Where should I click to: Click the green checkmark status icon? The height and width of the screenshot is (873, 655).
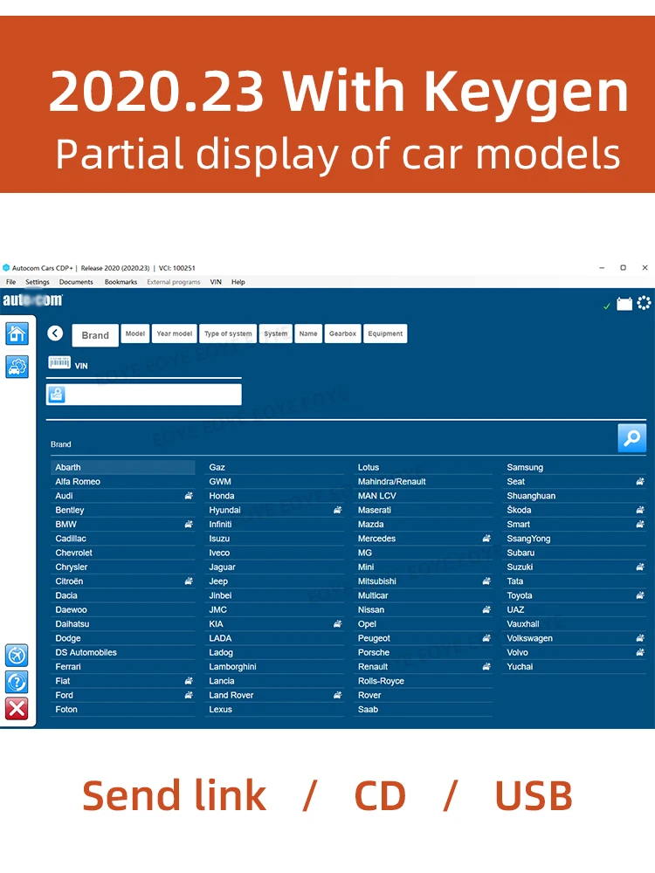(x=607, y=306)
